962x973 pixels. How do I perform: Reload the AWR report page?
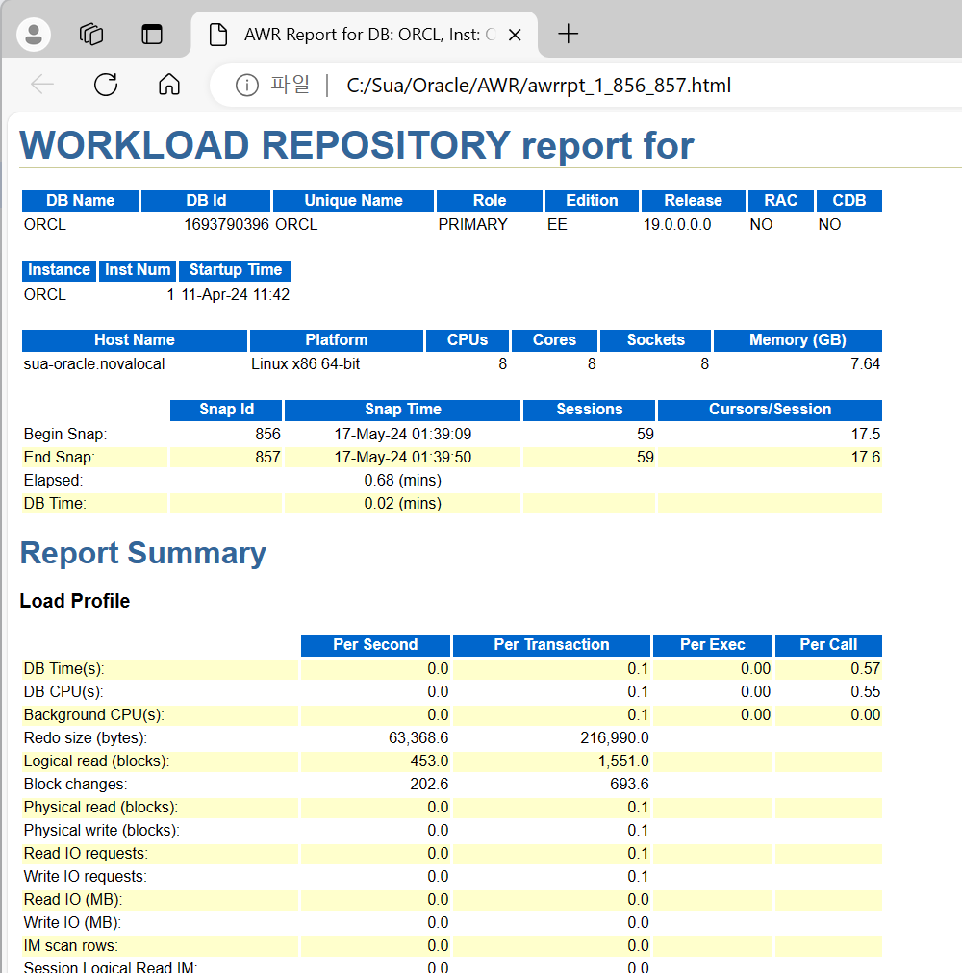click(x=106, y=85)
